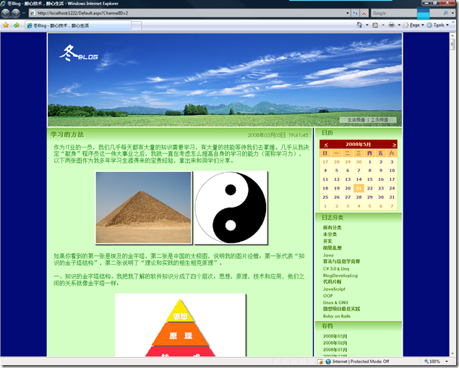Open the 未分类 category link
This screenshot has height=368, width=459.
[x=330, y=234]
